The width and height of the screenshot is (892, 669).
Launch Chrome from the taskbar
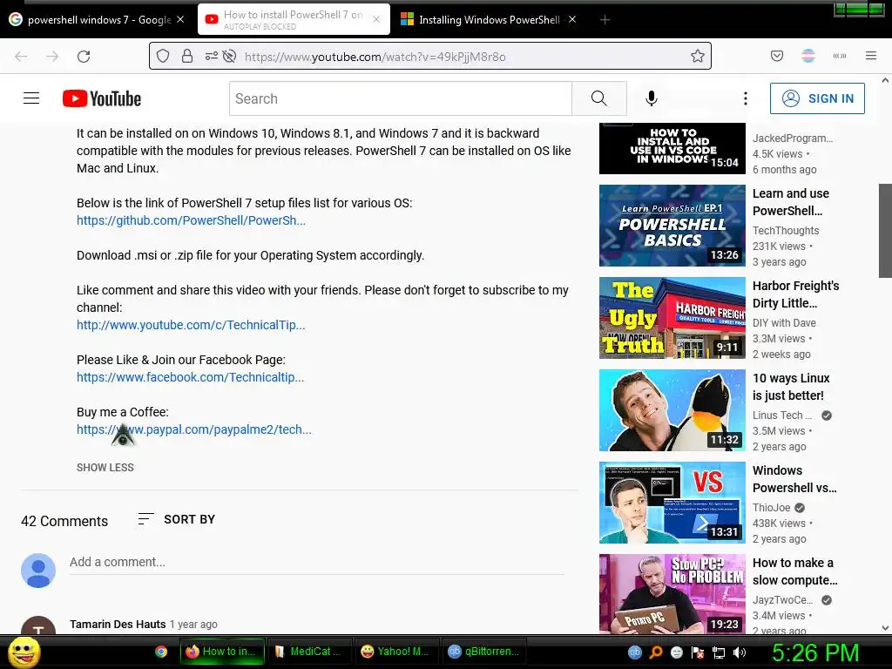pos(161,652)
